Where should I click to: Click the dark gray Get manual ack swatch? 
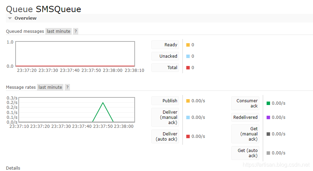coord(268,134)
